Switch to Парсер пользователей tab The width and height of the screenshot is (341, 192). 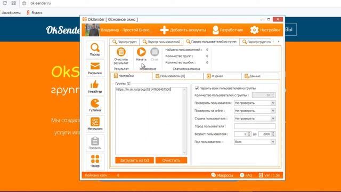coord(161,42)
